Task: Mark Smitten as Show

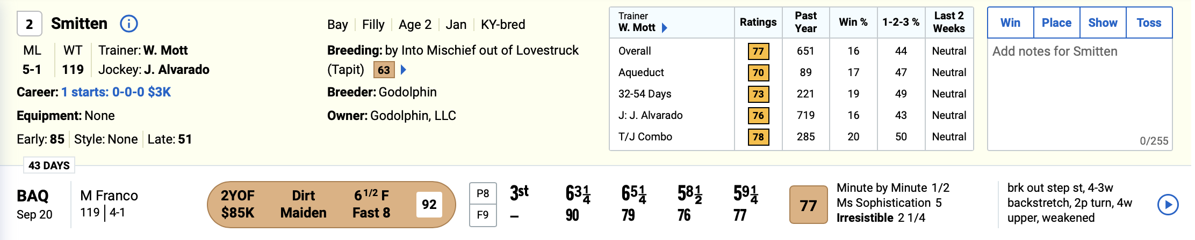Action: [1103, 22]
